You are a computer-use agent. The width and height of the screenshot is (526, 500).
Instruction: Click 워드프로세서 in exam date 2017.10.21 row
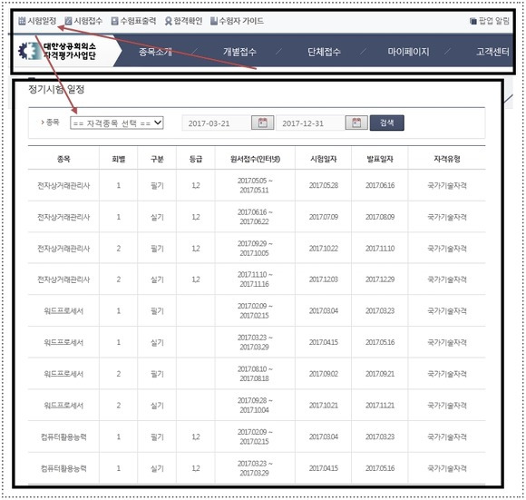coord(63,406)
